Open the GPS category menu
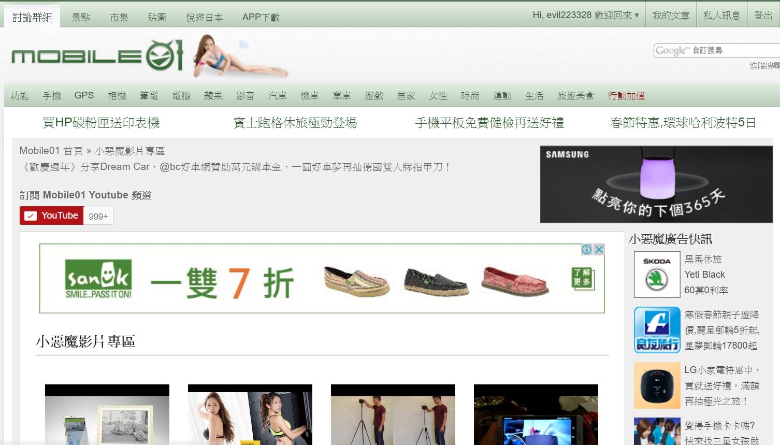The height and width of the screenshot is (445, 780). click(x=84, y=95)
